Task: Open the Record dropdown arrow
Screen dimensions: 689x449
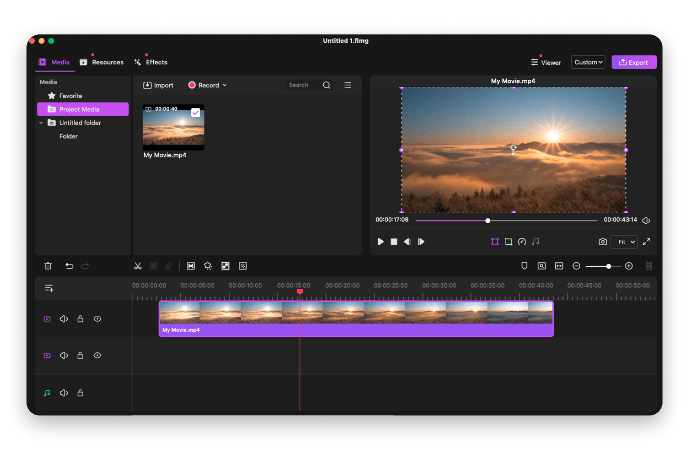Action: [225, 85]
